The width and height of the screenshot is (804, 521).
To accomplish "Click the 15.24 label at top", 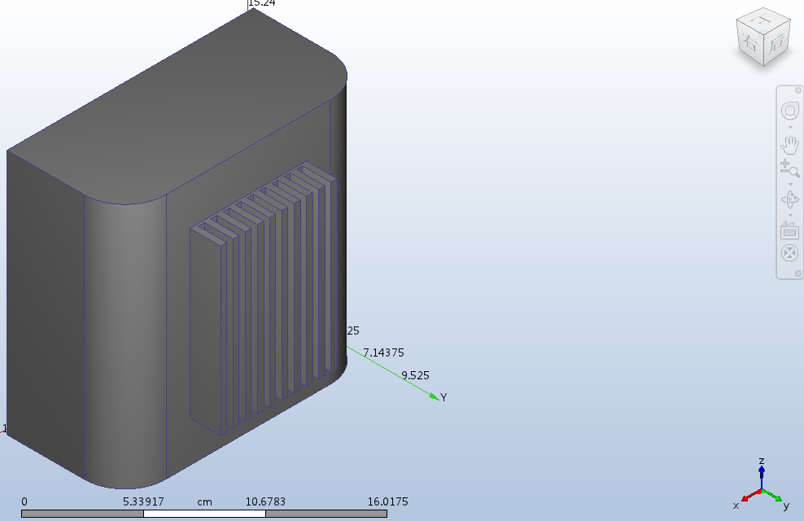I will pyautogui.click(x=261, y=3).
